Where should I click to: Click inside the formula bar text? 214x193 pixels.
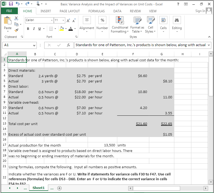[140, 45]
